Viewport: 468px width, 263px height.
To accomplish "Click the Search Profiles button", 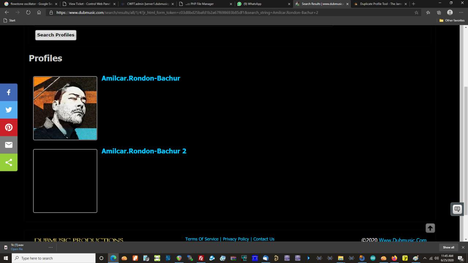I will point(56,35).
